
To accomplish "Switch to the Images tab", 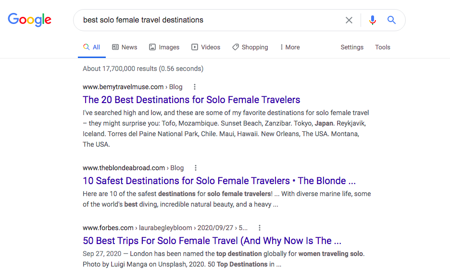I will pyautogui.click(x=164, y=47).
